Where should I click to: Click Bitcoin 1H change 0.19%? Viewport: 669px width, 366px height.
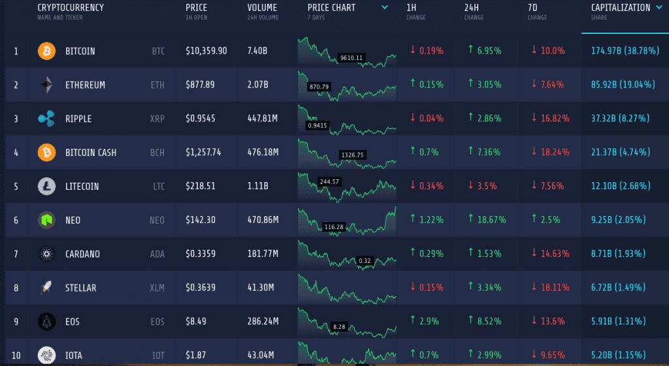pyautogui.click(x=427, y=51)
